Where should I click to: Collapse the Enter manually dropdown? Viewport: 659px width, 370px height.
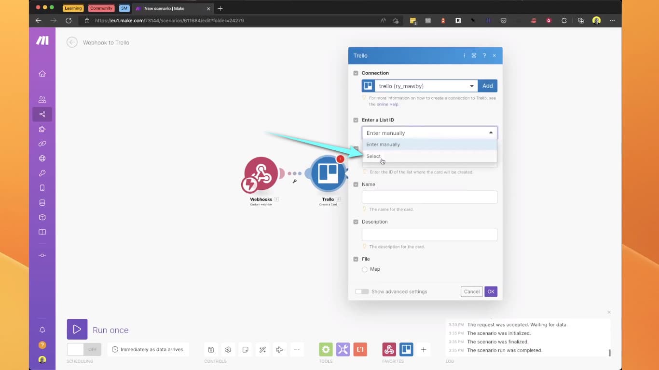429,133
